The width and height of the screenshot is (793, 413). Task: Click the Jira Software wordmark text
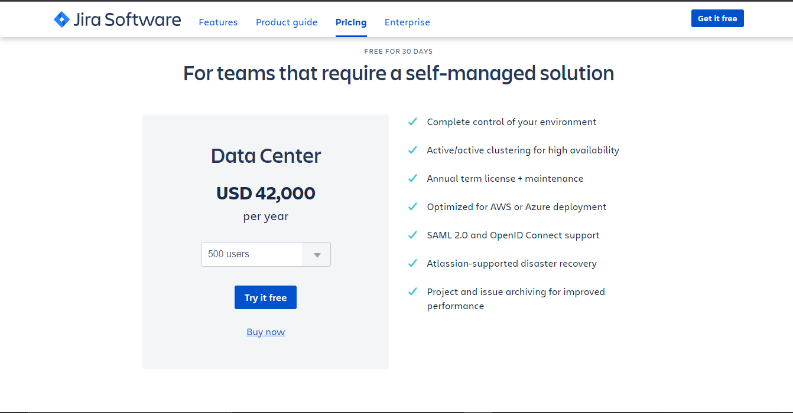[127, 19]
